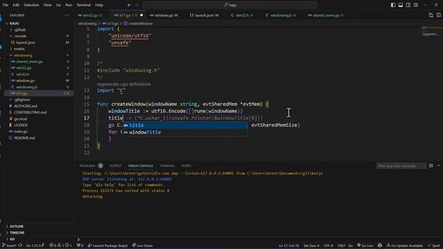Click Go Update Available warning in status bar

(x=404, y=246)
